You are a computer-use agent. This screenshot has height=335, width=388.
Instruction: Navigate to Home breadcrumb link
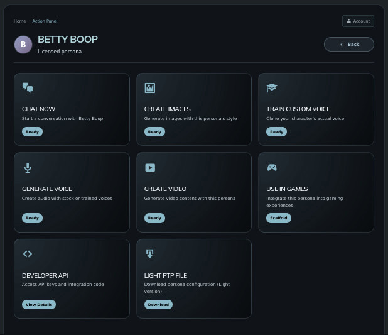(20, 21)
